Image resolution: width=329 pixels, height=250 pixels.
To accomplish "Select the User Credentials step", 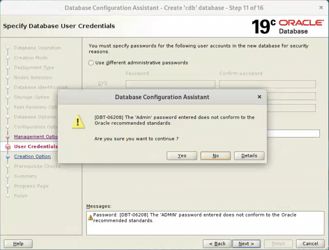I will [x=36, y=146].
